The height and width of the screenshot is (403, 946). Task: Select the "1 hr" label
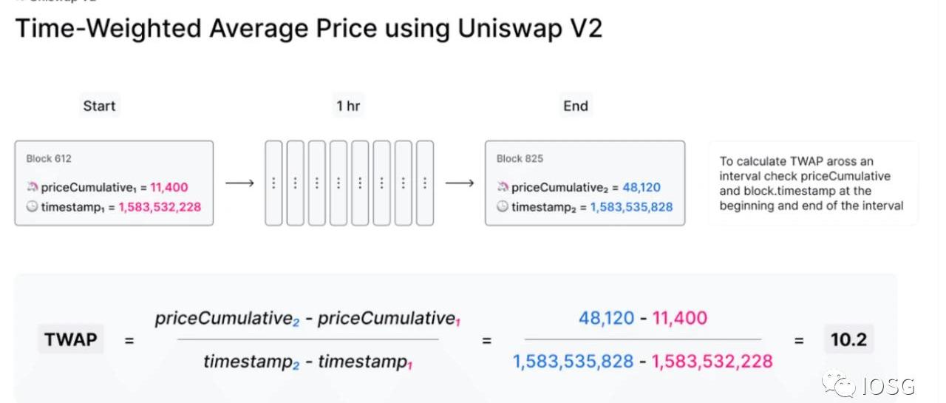pyautogui.click(x=348, y=106)
